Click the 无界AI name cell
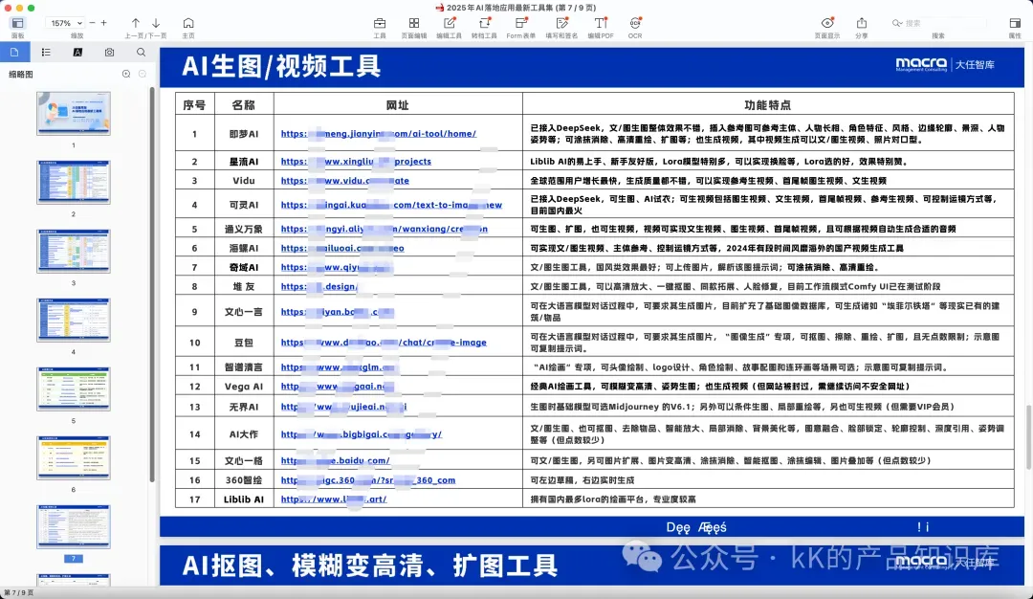1033x599 pixels. pos(244,408)
